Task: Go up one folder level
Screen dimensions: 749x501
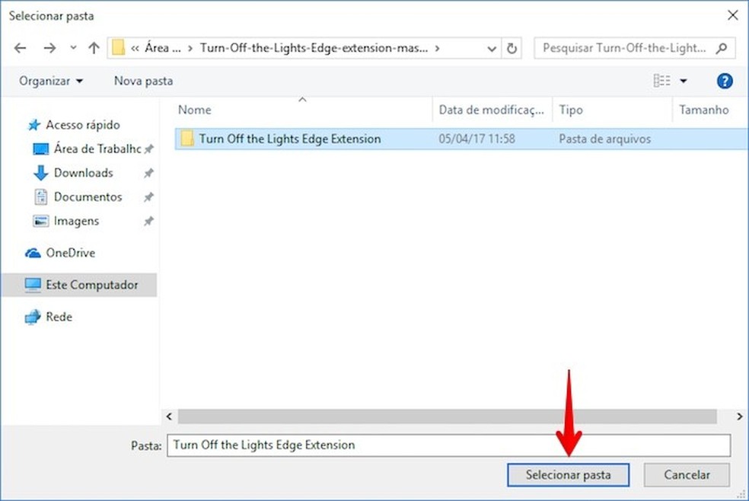Action: (x=94, y=48)
